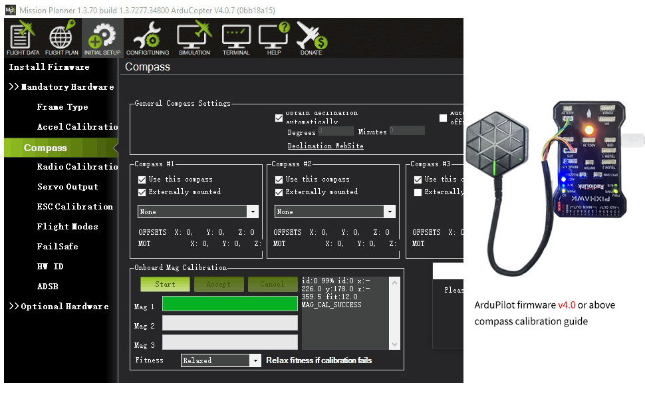This screenshot has width=645, height=399.
Task: Open the Simulation screen icon
Action: coord(194,38)
